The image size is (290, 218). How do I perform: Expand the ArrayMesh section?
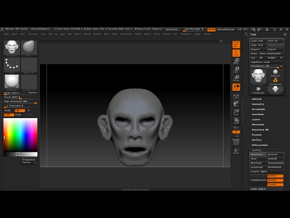click(x=259, y=109)
